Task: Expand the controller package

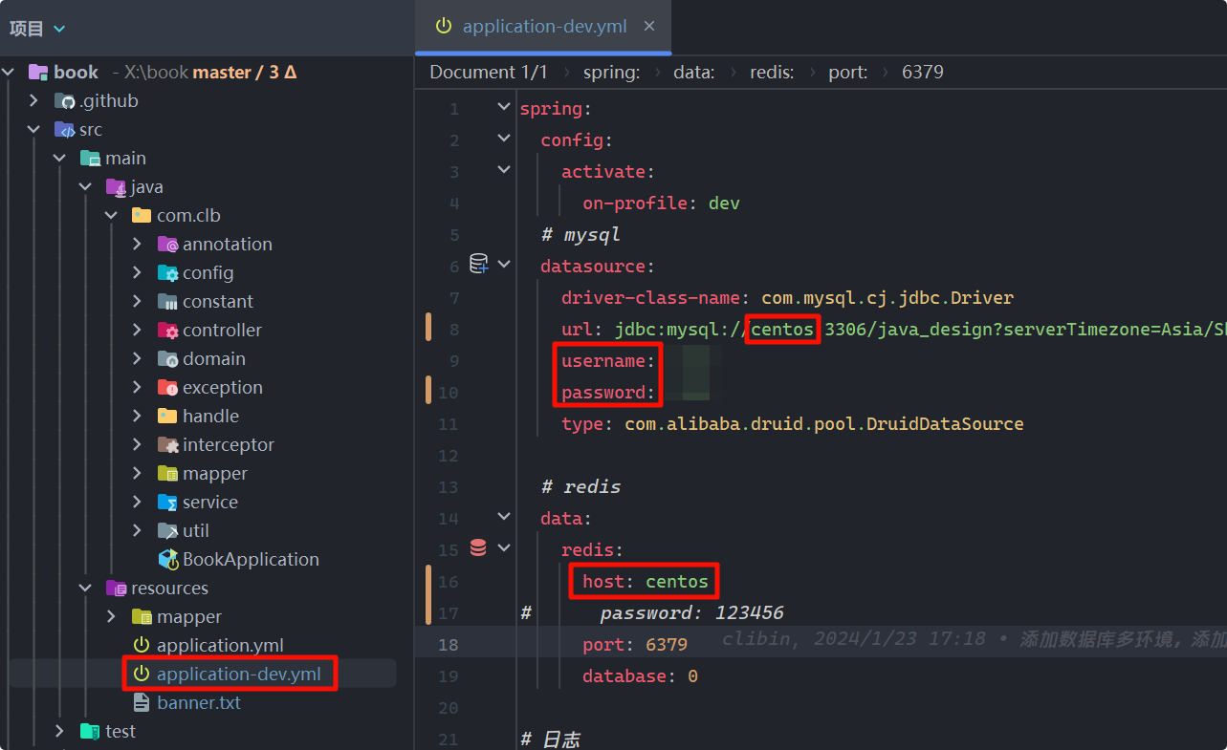Action: (138, 330)
